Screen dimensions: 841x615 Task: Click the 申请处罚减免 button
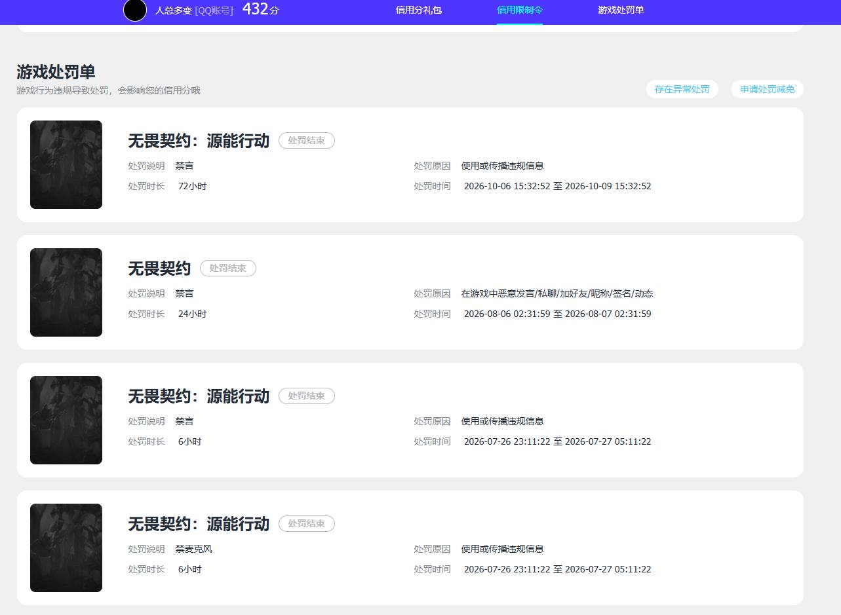pyautogui.click(x=767, y=89)
